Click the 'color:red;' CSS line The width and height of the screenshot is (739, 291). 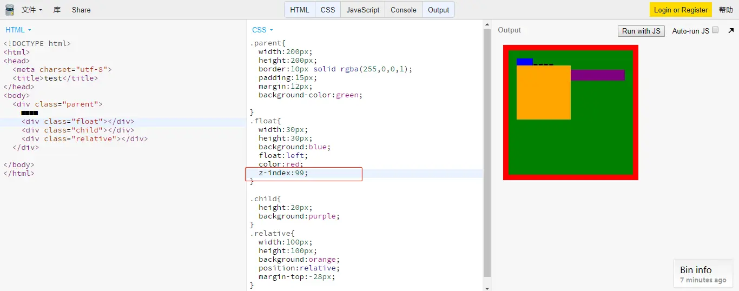pyautogui.click(x=281, y=164)
